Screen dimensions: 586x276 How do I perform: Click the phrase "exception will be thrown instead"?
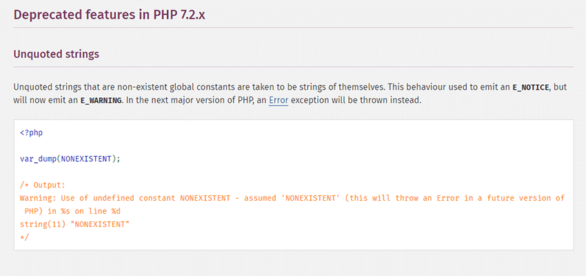coord(367,100)
